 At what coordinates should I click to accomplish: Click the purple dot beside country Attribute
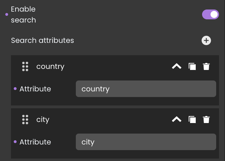[15, 89]
